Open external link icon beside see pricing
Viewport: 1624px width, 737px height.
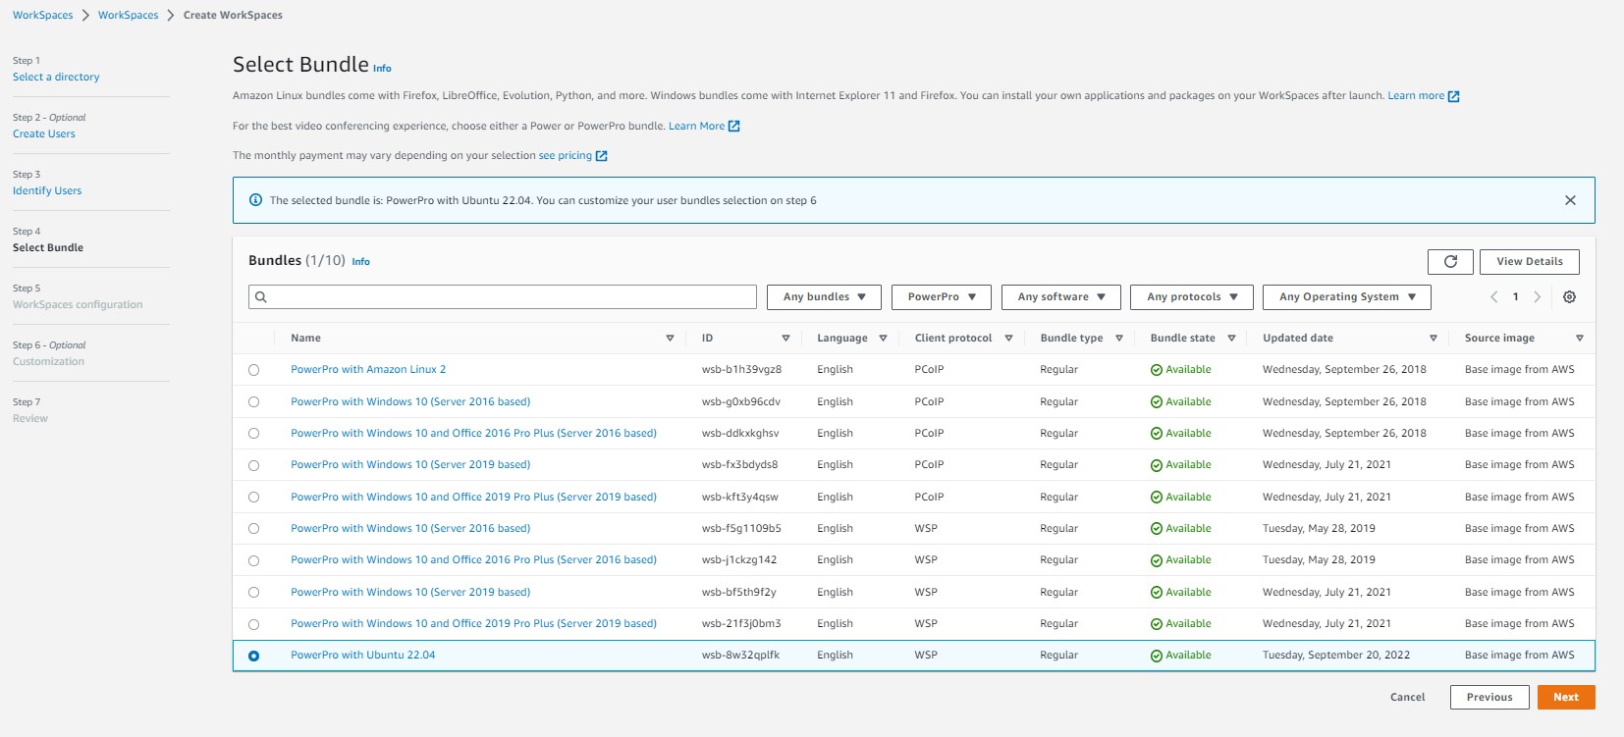(602, 156)
